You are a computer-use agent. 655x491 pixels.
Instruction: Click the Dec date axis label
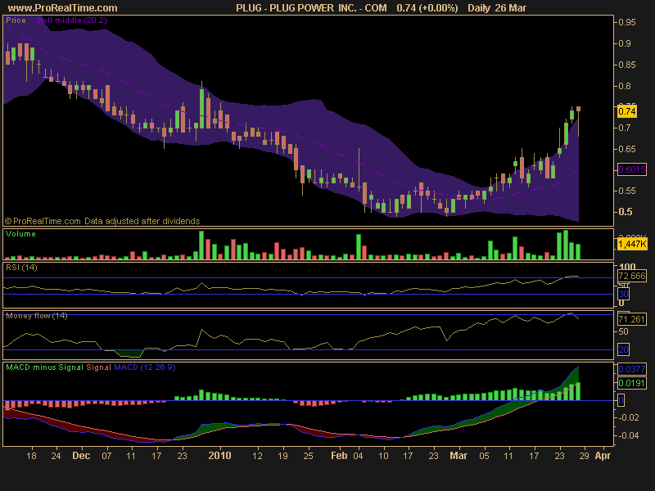coord(81,456)
